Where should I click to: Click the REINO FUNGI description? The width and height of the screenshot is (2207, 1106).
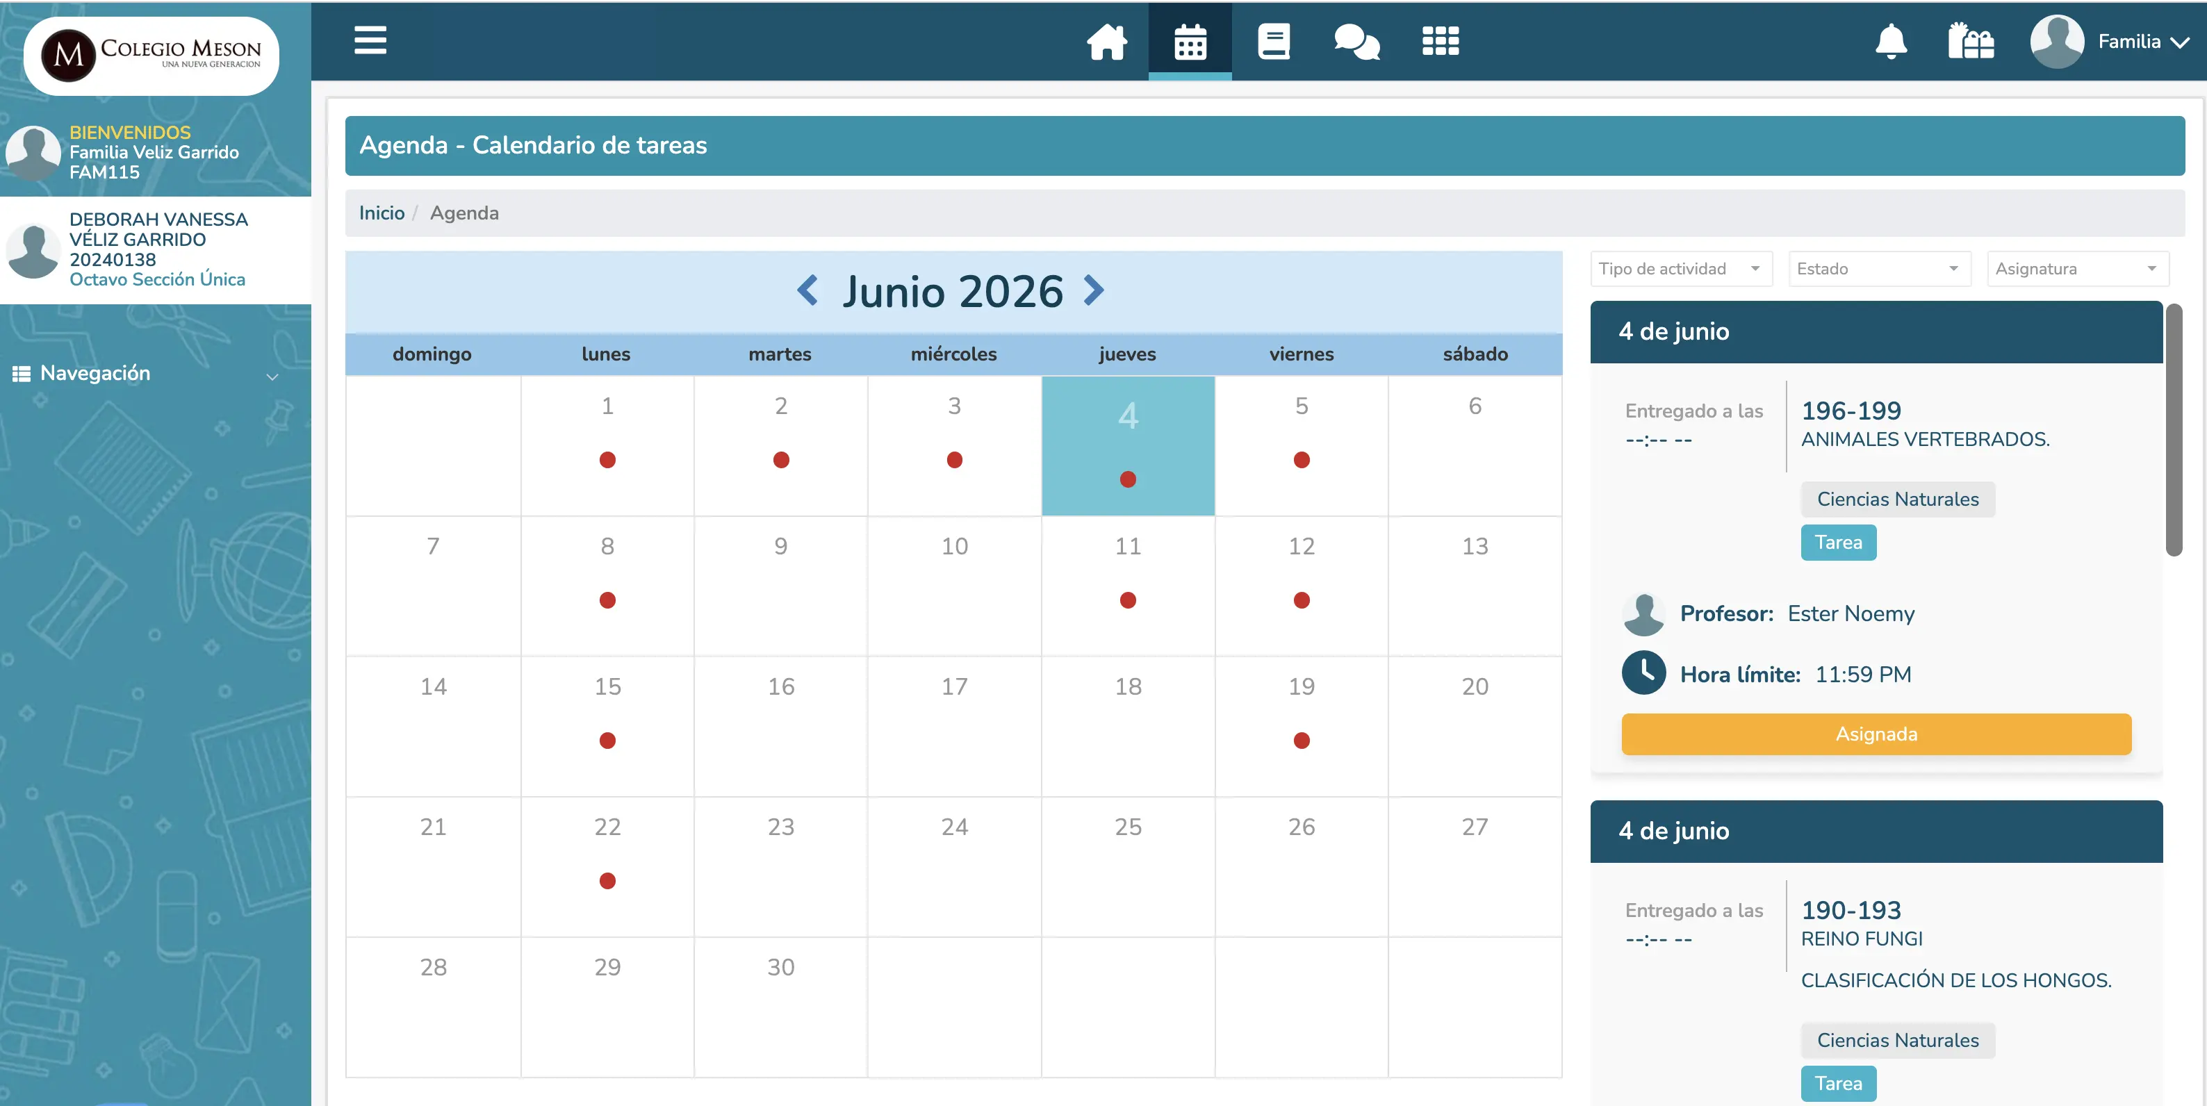point(1862,939)
